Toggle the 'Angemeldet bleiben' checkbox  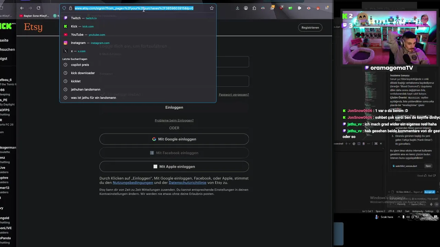pos(103,94)
